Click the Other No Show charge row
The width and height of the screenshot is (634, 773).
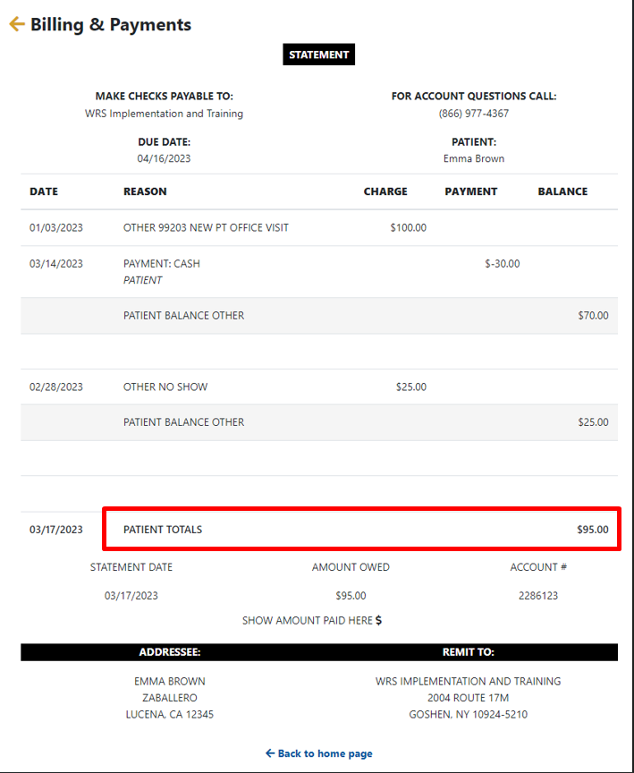(x=165, y=387)
